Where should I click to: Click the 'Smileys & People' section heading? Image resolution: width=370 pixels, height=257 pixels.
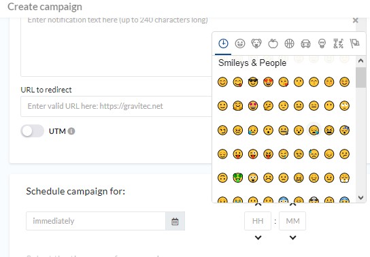(x=252, y=63)
